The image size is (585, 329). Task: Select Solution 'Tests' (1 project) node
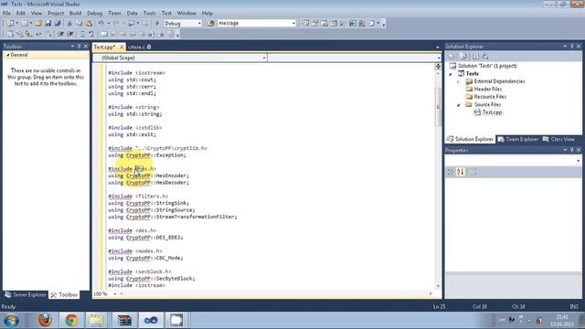pos(487,66)
